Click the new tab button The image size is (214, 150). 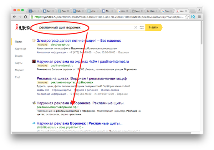193,11
